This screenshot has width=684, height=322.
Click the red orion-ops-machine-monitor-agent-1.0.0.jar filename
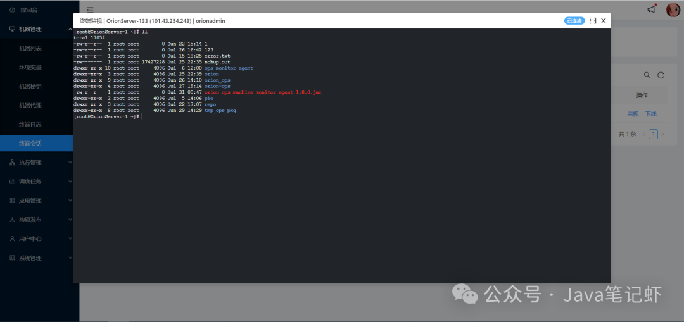[263, 92]
